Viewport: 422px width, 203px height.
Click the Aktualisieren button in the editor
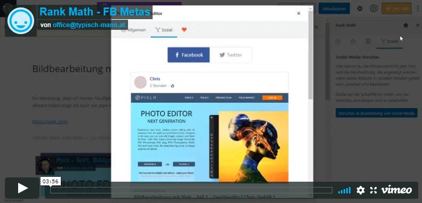pos(335,9)
